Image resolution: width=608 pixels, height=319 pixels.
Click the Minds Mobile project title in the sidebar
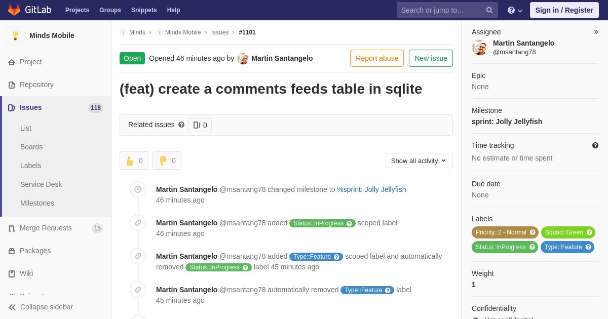coord(52,35)
